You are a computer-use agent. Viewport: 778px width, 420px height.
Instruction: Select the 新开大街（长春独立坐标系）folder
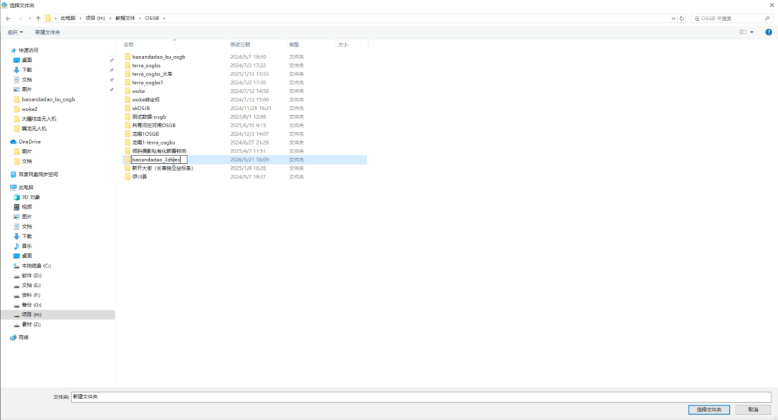[162, 168]
